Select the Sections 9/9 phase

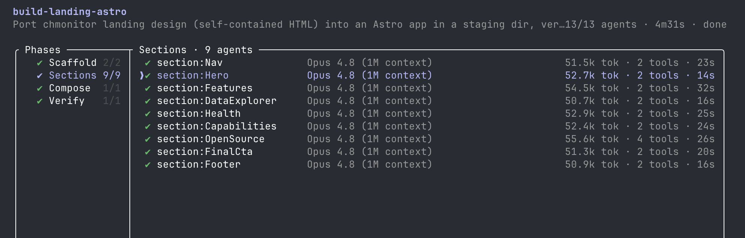point(79,76)
